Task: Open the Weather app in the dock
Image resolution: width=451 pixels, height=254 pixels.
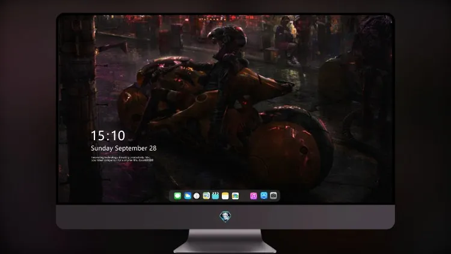Action: click(x=188, y=196)
